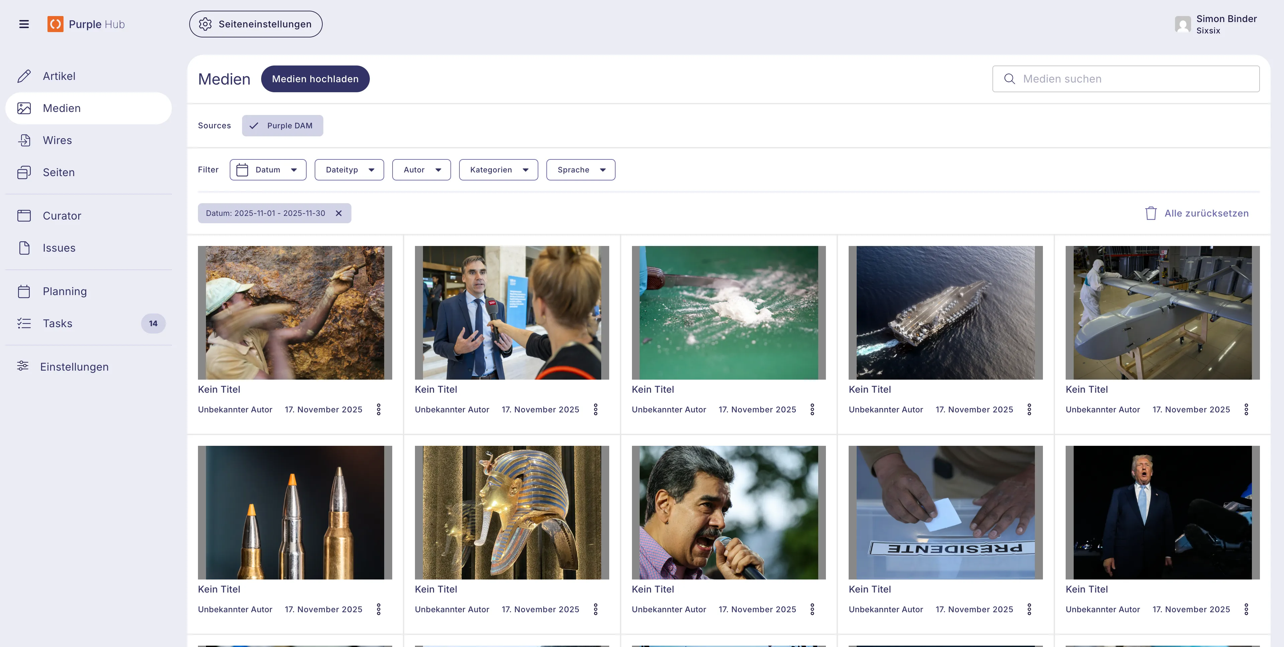This screenshot has height=647, width=1284.
Task: Open options menu for the aircraft carrier photo
Action: [x=1029, y=409]
